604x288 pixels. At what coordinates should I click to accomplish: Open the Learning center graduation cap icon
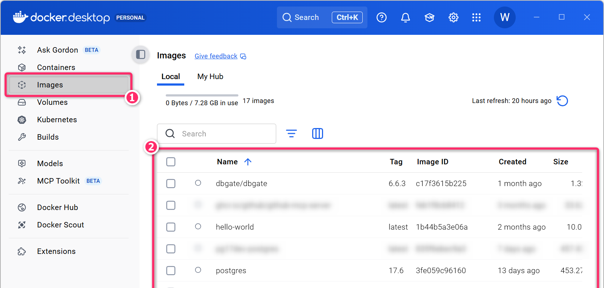(x=430, y=17)
